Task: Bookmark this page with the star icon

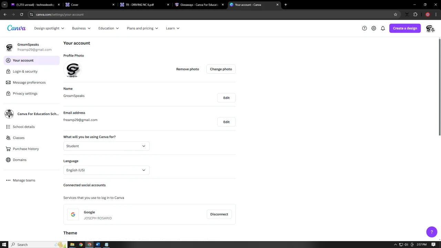Action: click(x=396, y=14)
